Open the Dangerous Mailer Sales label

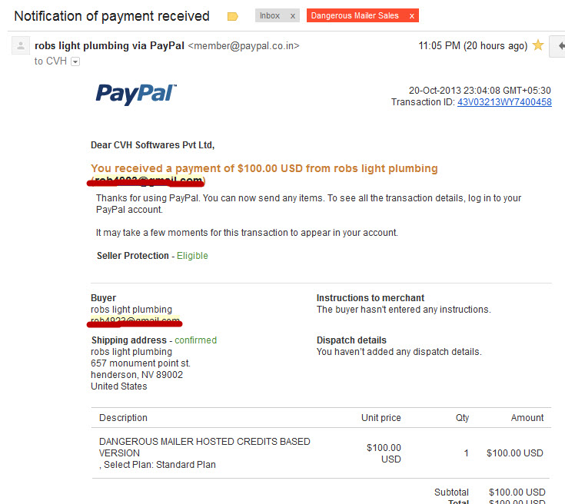pos(355,16)
